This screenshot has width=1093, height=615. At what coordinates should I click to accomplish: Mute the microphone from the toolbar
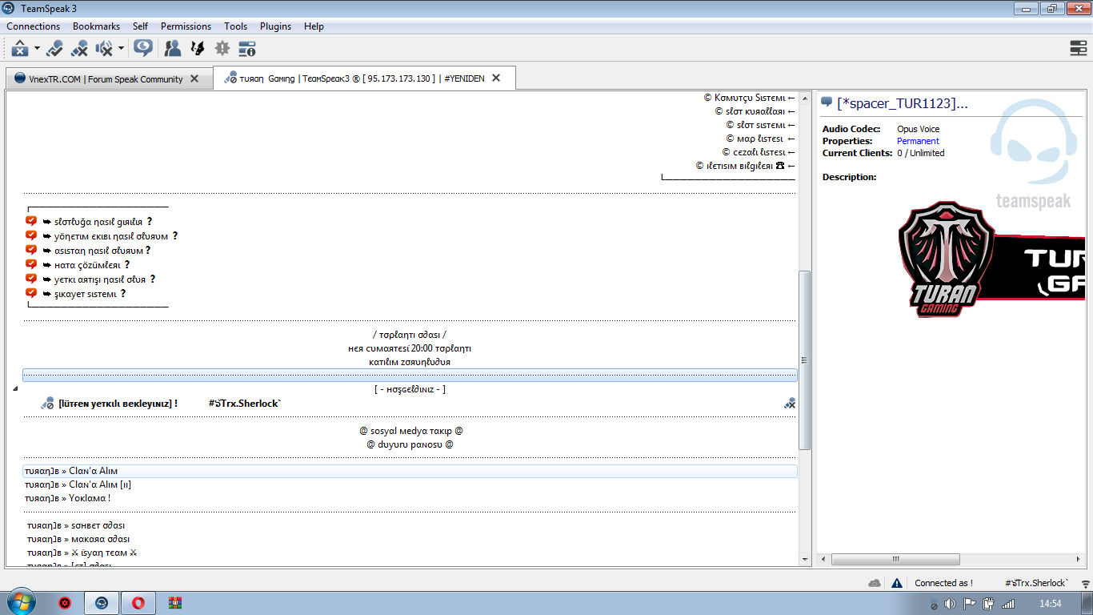click(79, 49)
